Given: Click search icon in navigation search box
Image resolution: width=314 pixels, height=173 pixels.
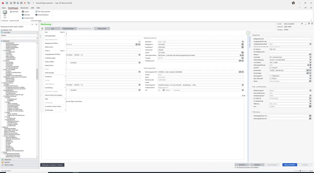Looking at the screenshot, I should pos(37,38).
